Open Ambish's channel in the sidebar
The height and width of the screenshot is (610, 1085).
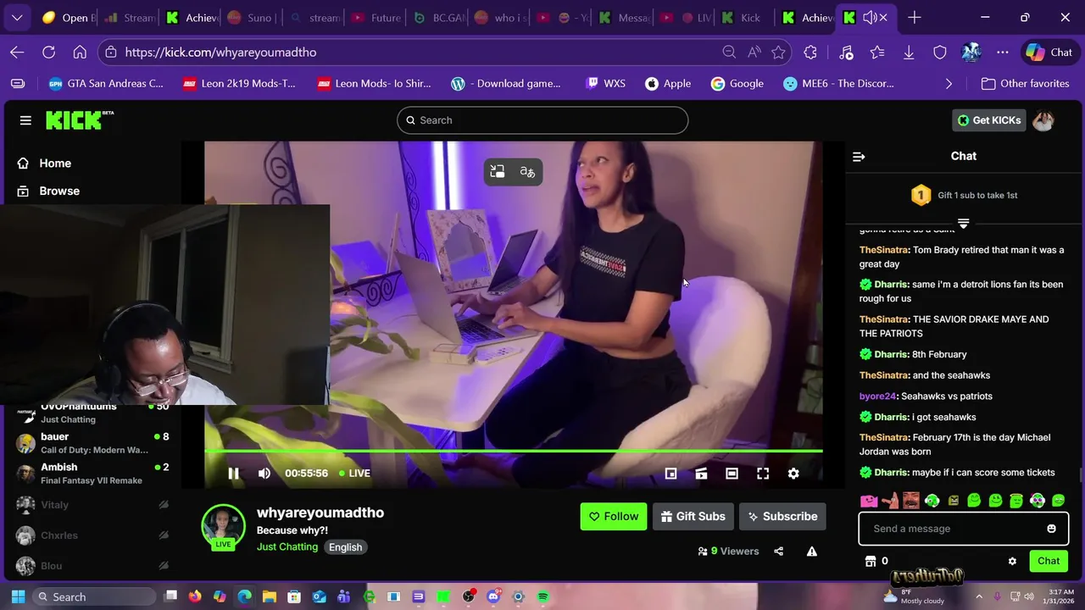pos(92,474)
